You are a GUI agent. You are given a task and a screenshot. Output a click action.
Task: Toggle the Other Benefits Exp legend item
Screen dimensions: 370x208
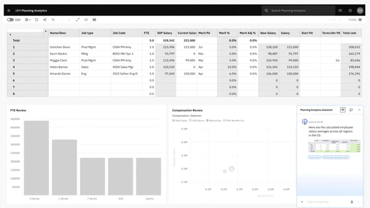(234, 121)
